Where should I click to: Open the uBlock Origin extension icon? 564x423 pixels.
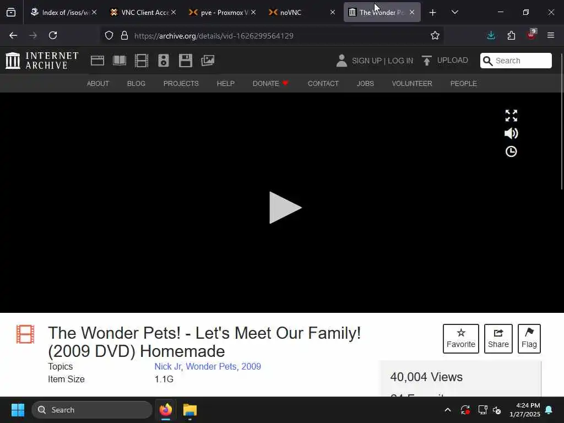click(x=532, y=35)
